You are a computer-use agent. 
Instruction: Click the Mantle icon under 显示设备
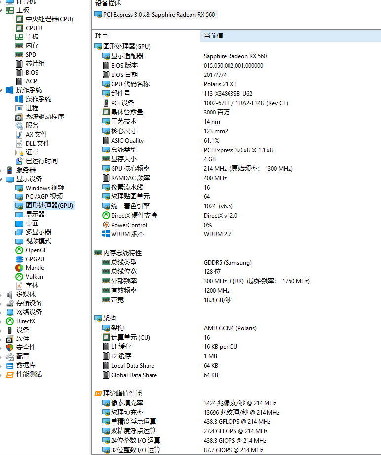point(19,268)
